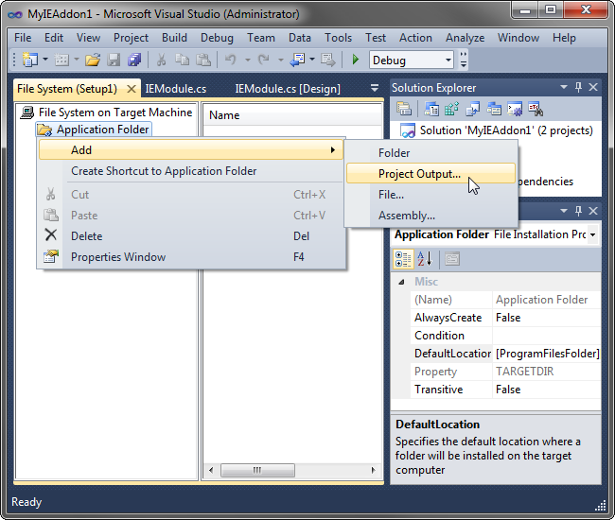615x520 pixels.
Task: Click the Condition property value field
Action: click(546, 336)
